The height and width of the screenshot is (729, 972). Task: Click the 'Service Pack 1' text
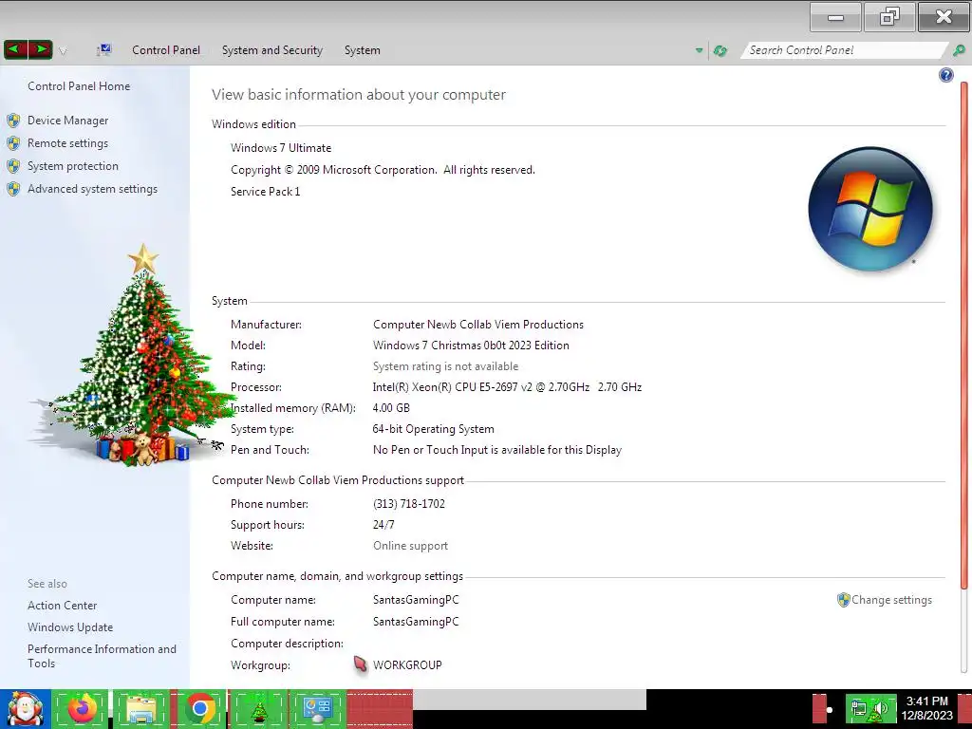(266, 192)
